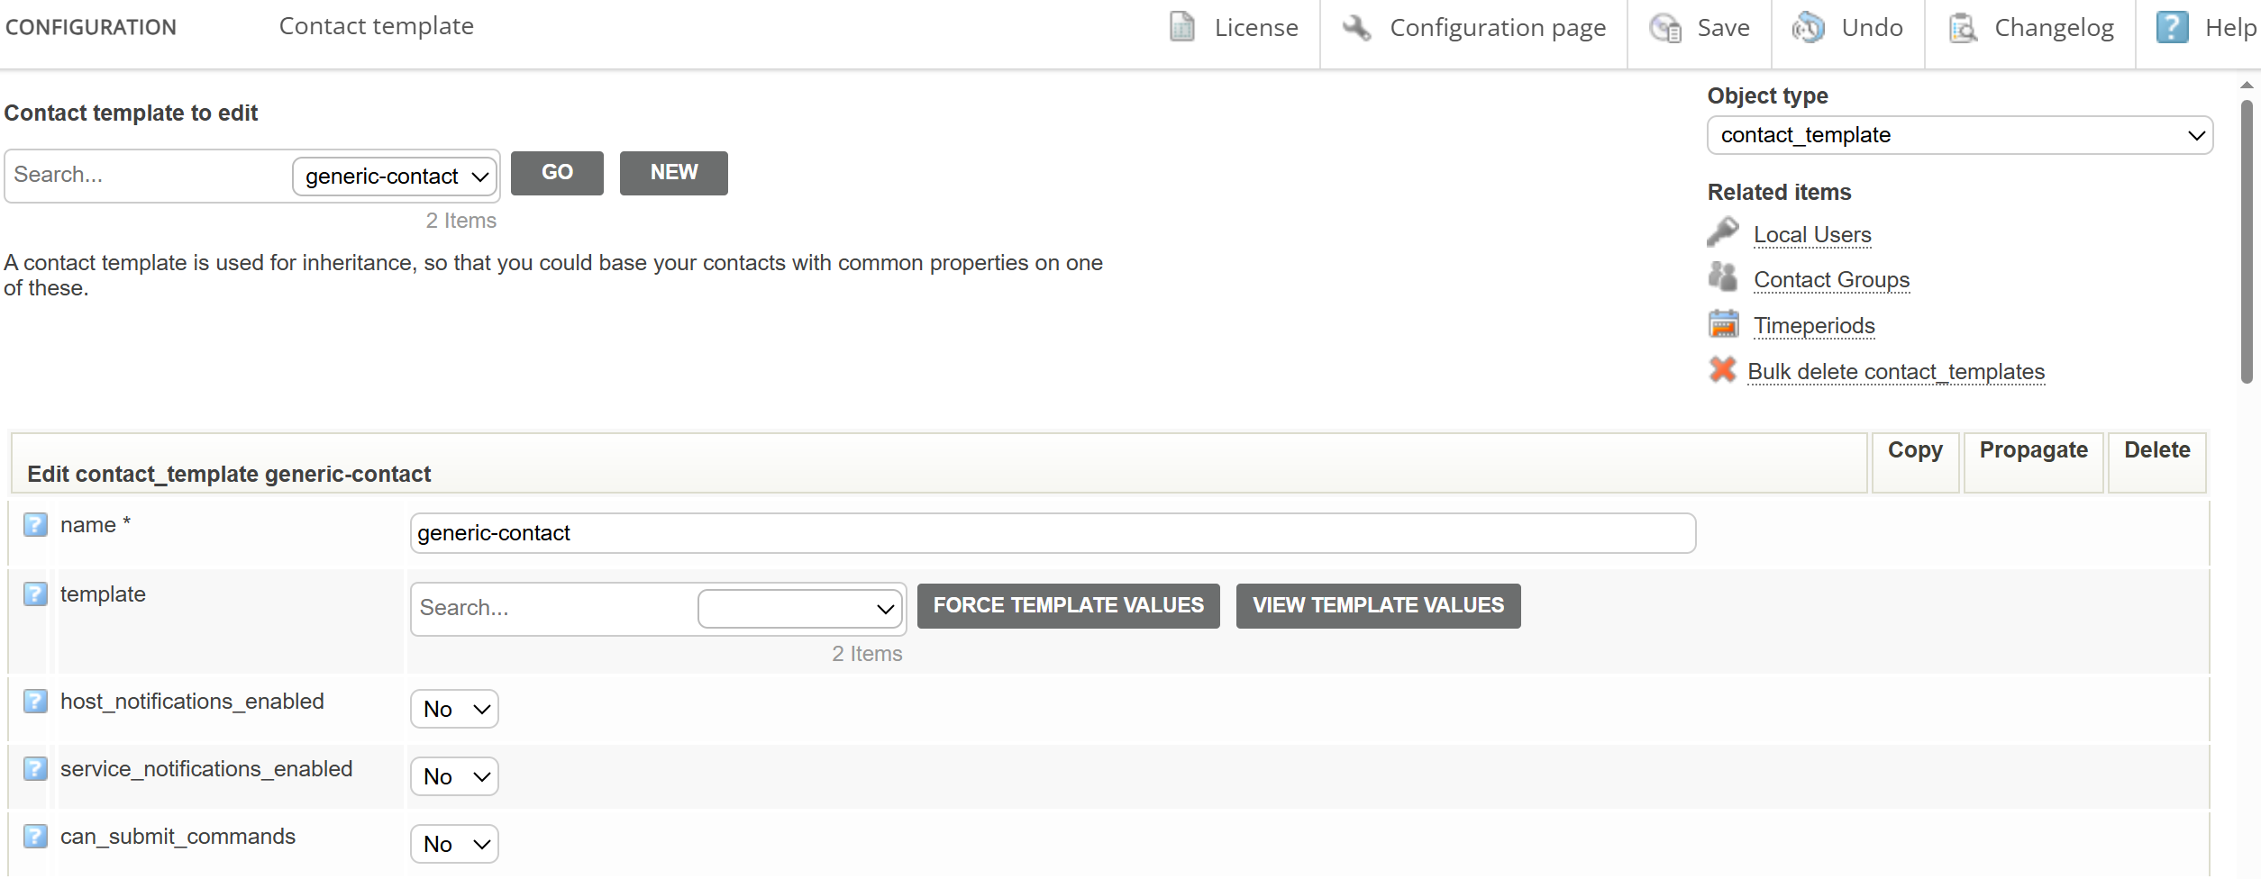Click the red X bulk delete icon

coord(1722,370)
